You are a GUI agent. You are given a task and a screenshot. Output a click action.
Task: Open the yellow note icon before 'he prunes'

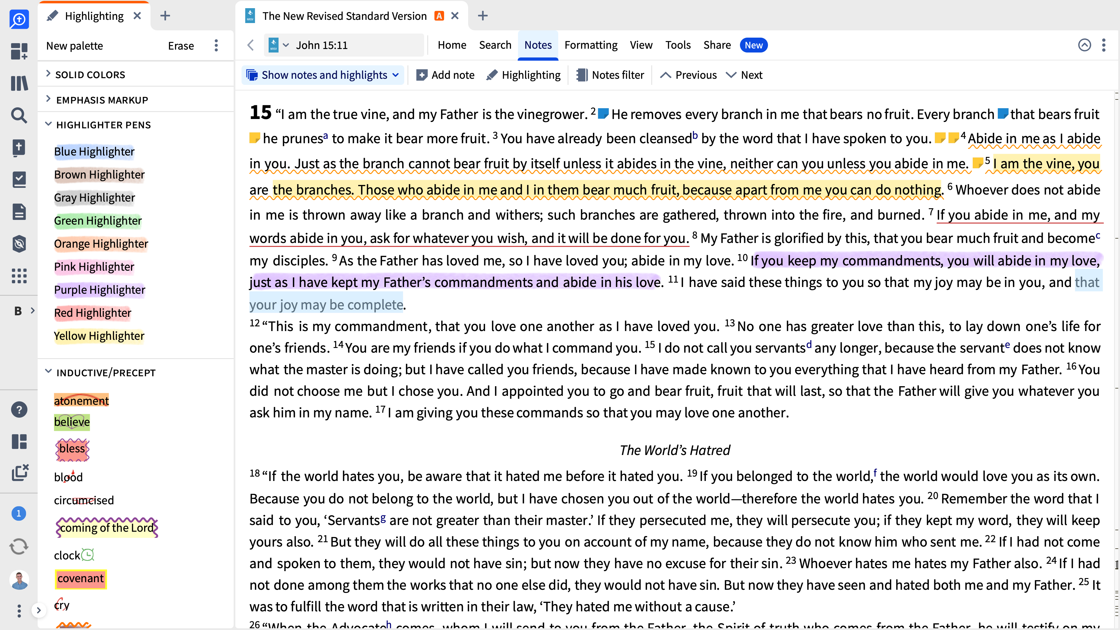tap(255, 138)
